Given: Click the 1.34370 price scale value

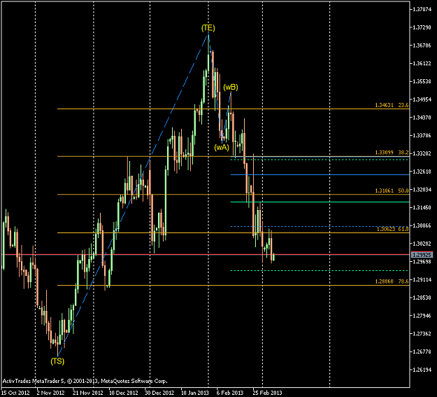Looking at the screenshot, I should coord(422,117).
